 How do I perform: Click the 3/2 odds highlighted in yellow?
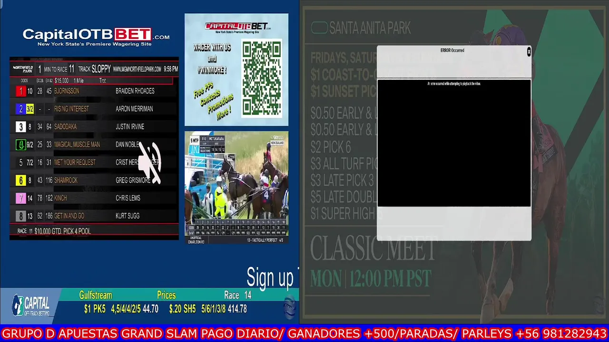click(x=30, y=109)
